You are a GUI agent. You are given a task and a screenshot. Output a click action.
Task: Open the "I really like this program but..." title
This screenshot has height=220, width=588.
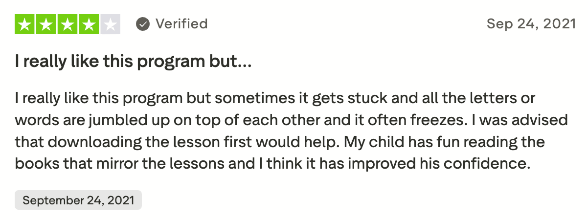(x=133, y=63)
